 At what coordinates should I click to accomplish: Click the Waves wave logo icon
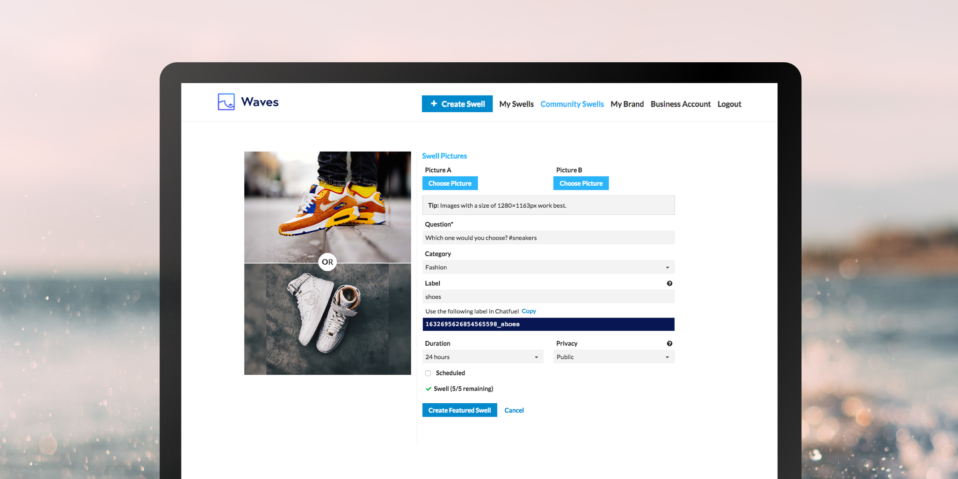point(225,102)
